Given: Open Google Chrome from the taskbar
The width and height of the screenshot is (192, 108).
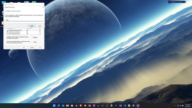Looking at the screenshot, I should click(x=89, y=106).
